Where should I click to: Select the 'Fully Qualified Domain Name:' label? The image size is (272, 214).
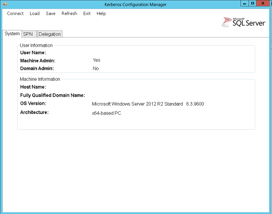point(52,95)
